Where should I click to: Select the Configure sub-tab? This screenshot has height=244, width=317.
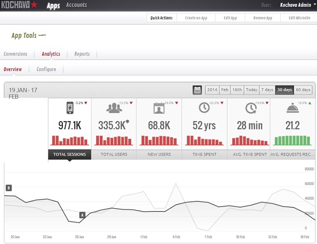(x=46, y=69)
